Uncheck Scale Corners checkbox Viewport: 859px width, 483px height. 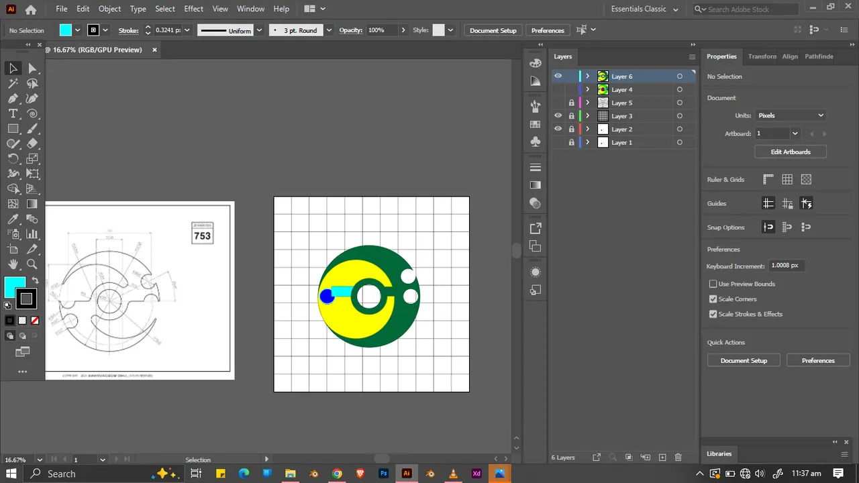click(713, 299)
